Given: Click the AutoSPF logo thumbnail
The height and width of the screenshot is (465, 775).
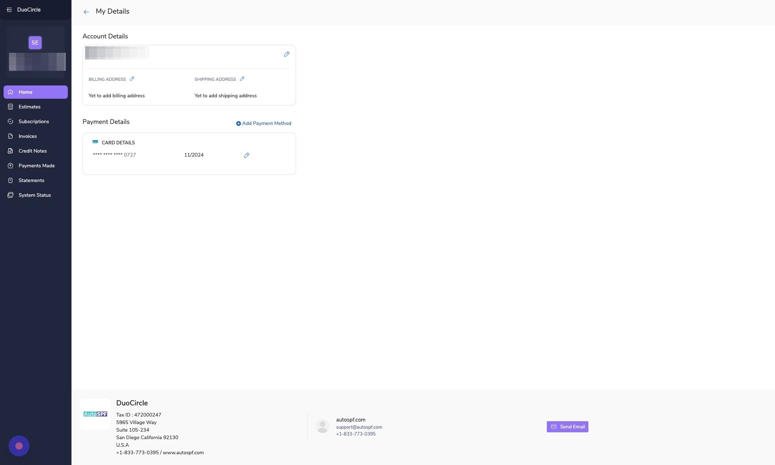Looking at the screenshot, I should coord(95,414).
